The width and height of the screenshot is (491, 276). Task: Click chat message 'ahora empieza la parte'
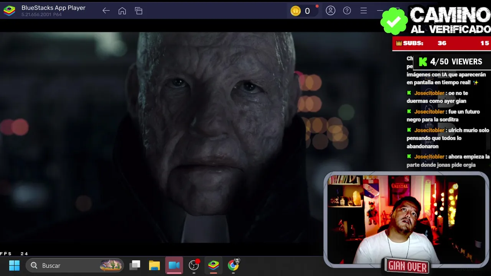coord(448,161)
